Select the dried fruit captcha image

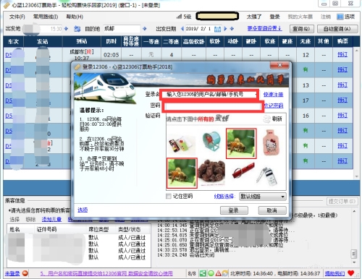point(211,173)
